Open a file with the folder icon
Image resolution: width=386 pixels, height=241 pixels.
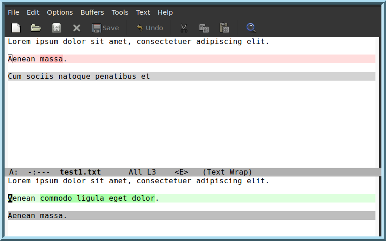pyautogui.click(x=36, y=28)
